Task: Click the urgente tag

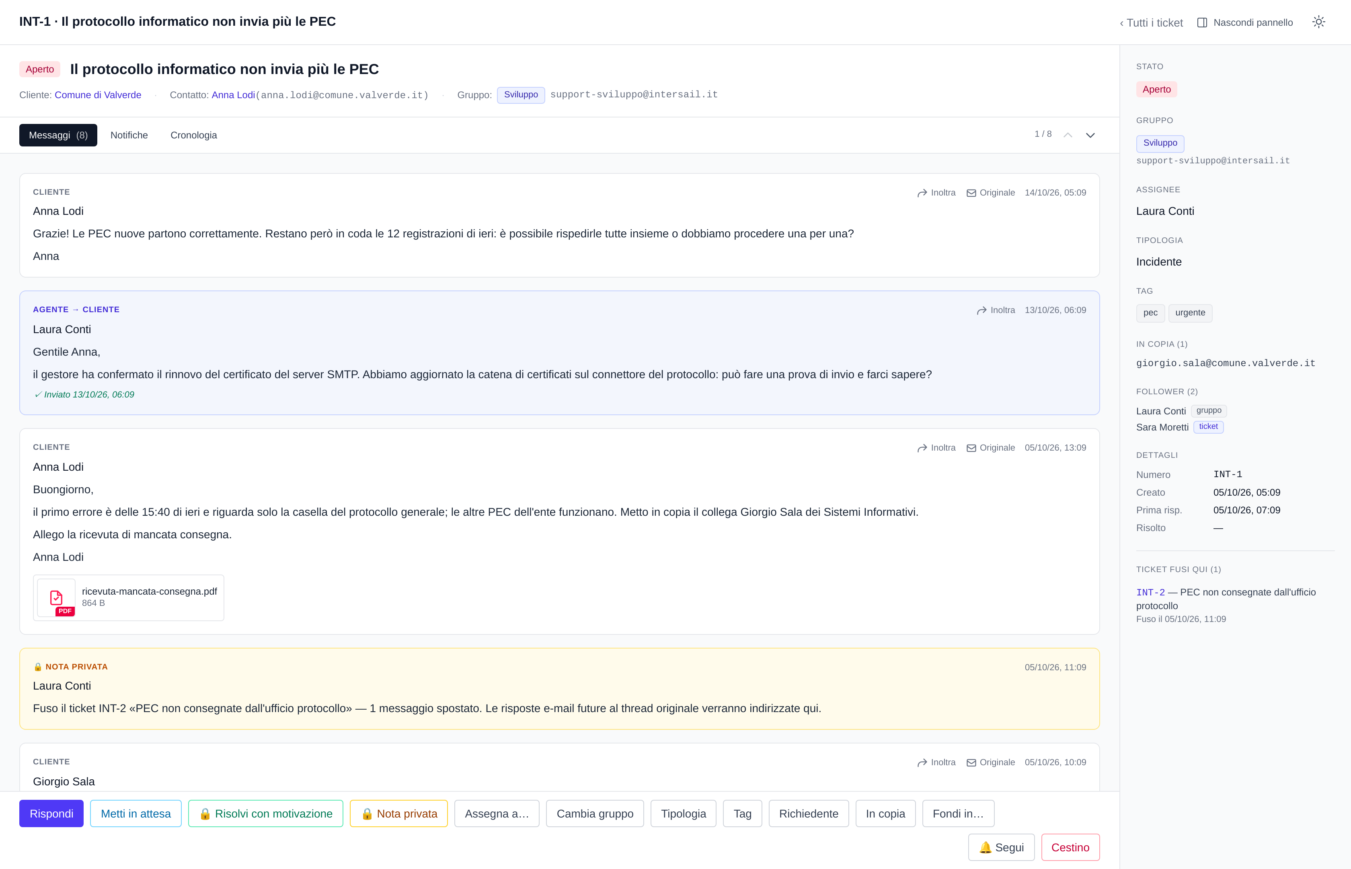Action: 1190,313
